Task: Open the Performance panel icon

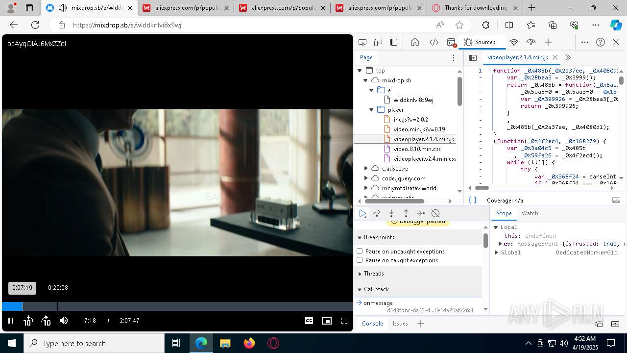Action: (x=531, y=42)
